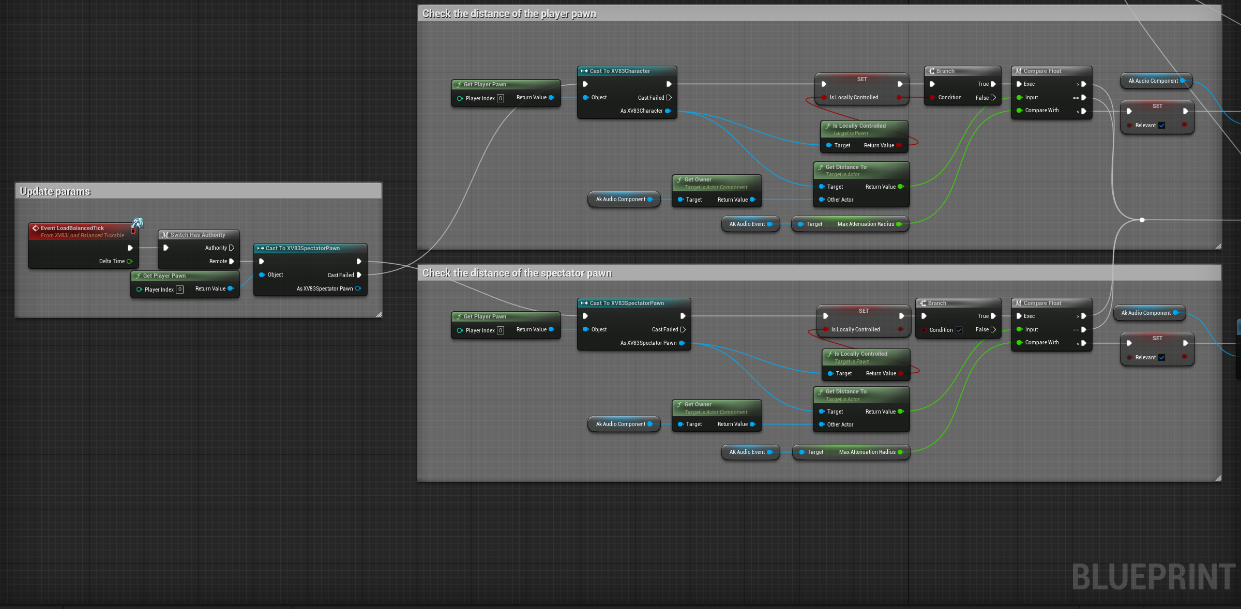Select the Ak Audio Component node feeding player section Get Owner
The image size is (1241, 609).
click(624, 199)
